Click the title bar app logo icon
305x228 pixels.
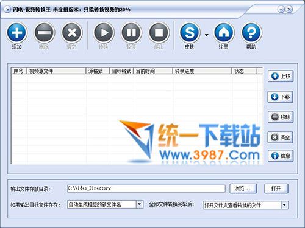pyautogui.click(x=7, y=9)
